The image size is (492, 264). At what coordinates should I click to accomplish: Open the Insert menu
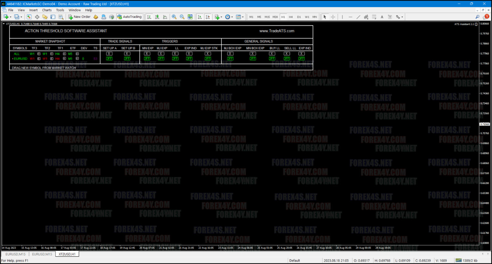(33, 10)
